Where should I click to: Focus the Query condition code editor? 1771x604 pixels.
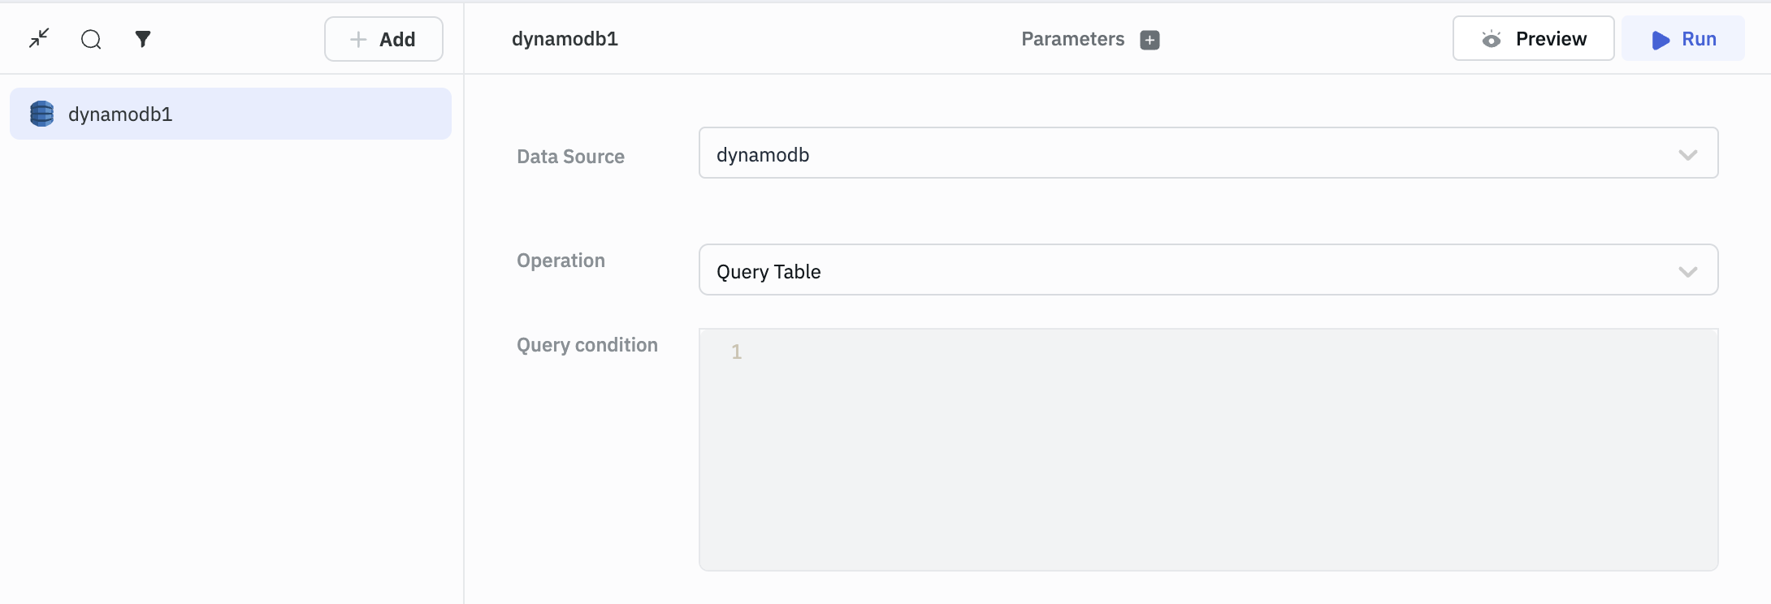[1219, 447]
